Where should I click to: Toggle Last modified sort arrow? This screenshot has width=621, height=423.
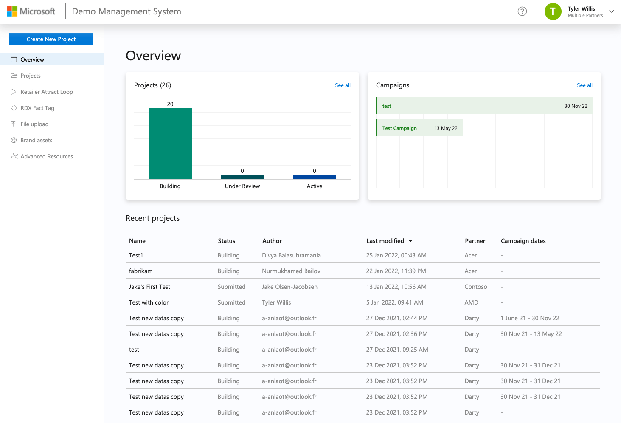coord(410,241)
